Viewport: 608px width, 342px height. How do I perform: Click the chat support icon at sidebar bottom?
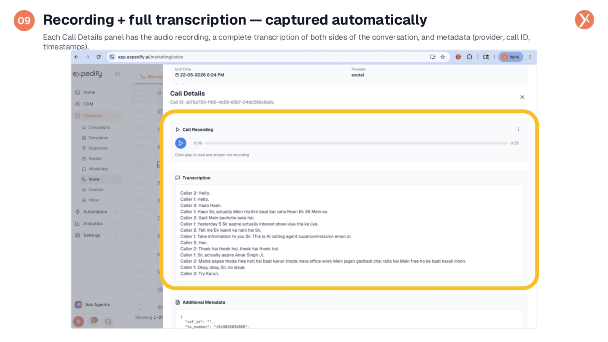click(x=94, y=321)
